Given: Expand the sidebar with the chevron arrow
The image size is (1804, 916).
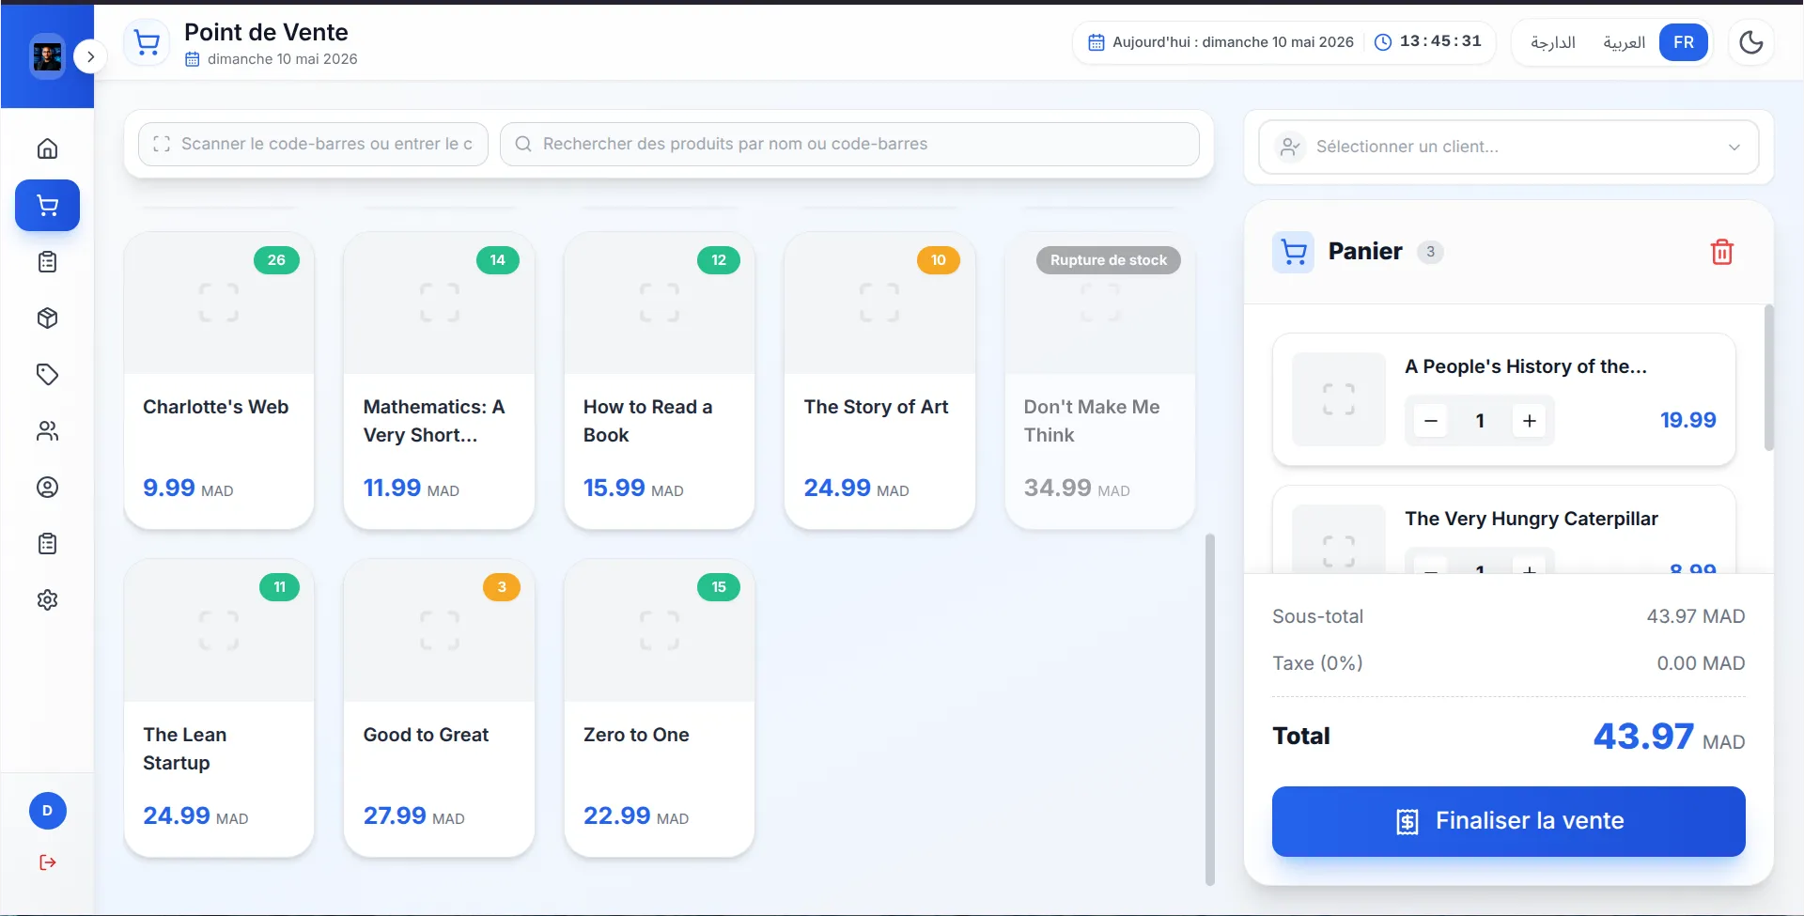Looking at the screenshot, I should click(x=90, y=56).
